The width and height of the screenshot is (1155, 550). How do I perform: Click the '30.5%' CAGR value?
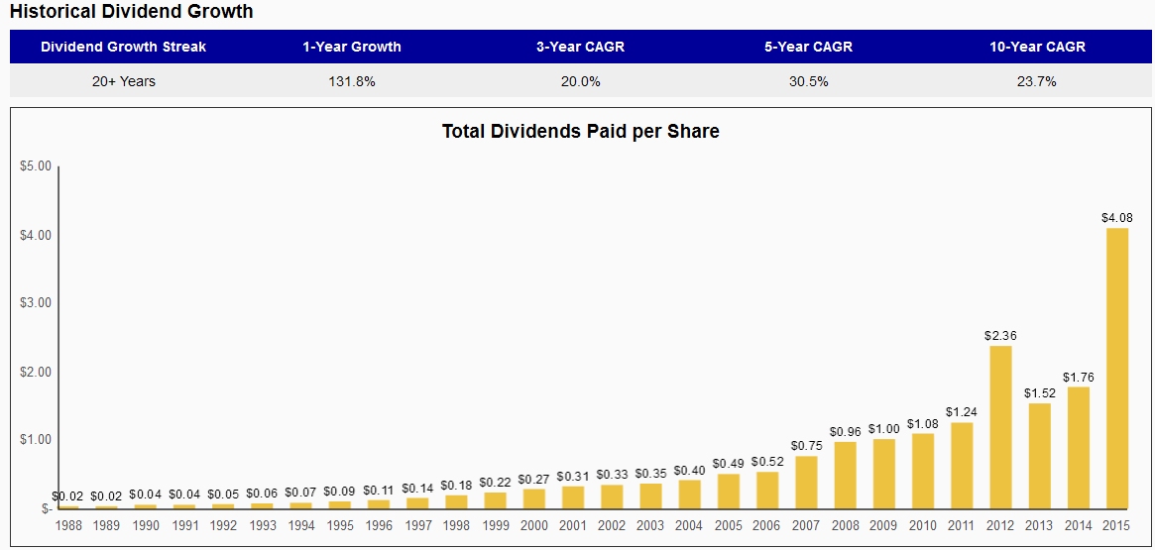[x=809, y=81]
